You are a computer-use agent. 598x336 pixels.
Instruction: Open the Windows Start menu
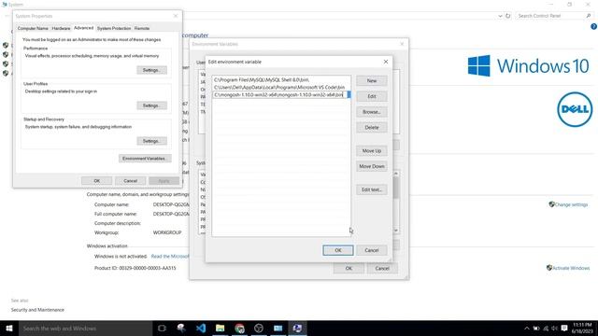[x=9, y=328]
